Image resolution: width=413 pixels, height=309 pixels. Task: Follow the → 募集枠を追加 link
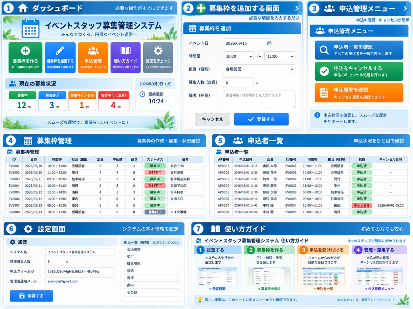269,289
